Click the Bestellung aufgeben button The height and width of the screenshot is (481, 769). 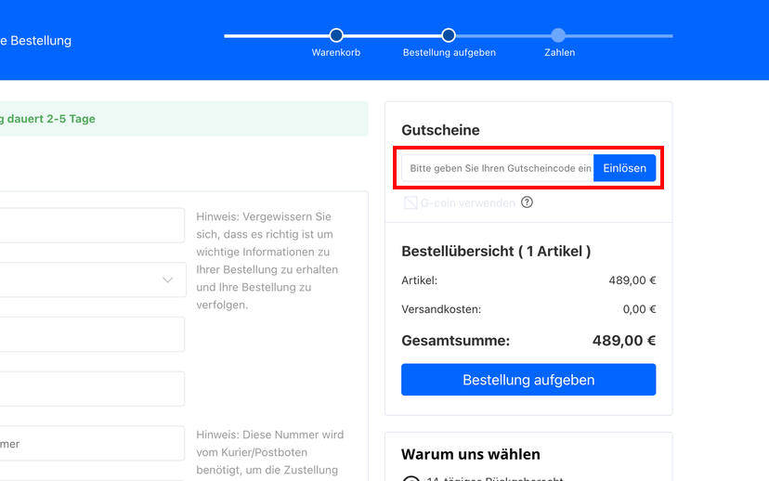click(528, 380)
